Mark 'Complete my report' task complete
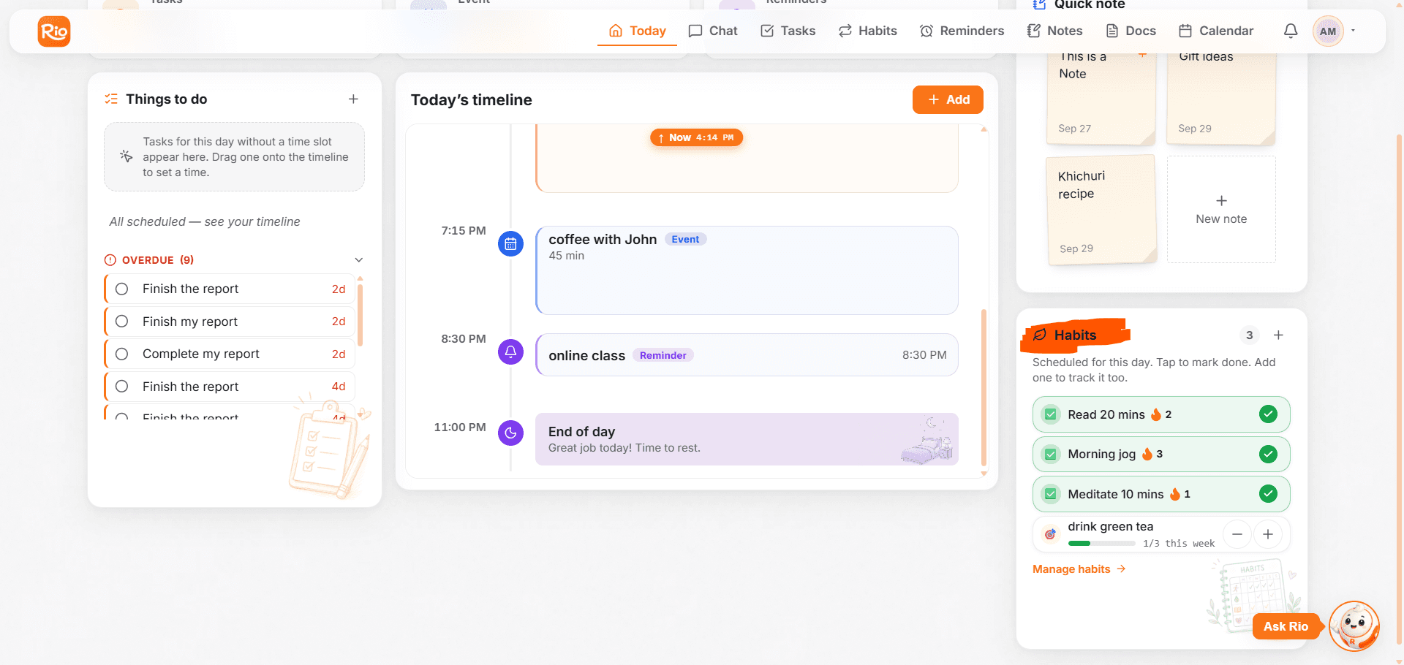Image resolution: width=1404 pixels, height=665 pixels. click(122, 354)
